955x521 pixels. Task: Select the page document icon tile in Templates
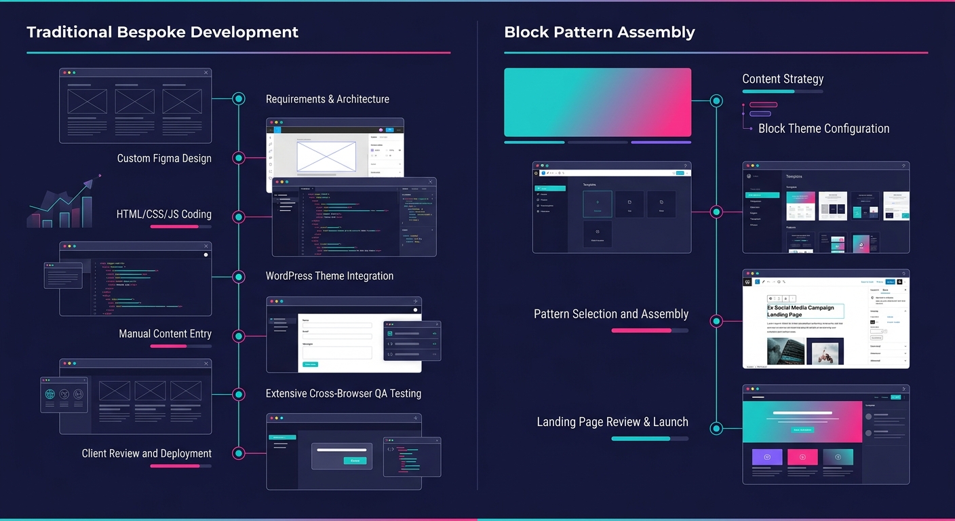(x=629, y=202)
